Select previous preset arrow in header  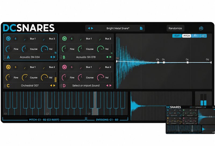tap(89, 28)
